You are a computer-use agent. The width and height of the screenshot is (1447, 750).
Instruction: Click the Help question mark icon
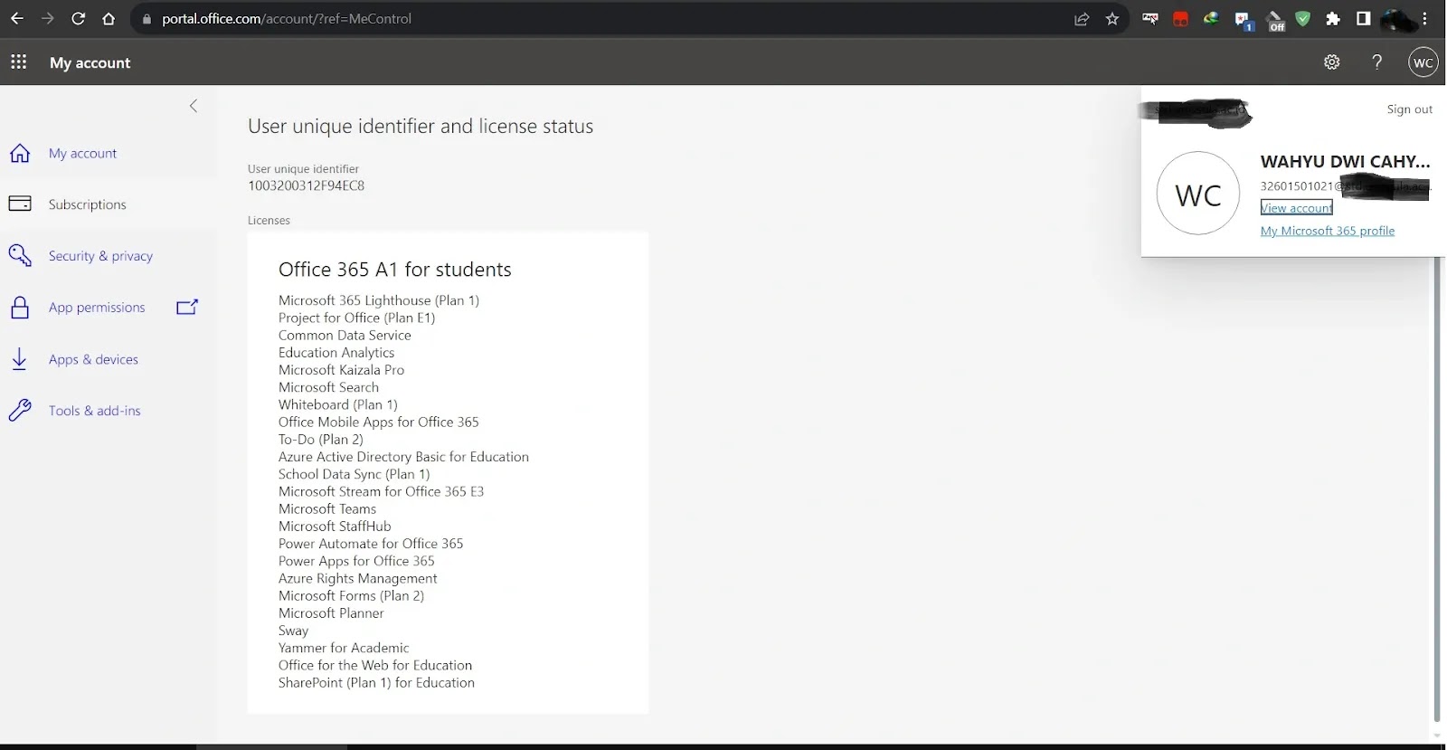(x=1376, y=62)
